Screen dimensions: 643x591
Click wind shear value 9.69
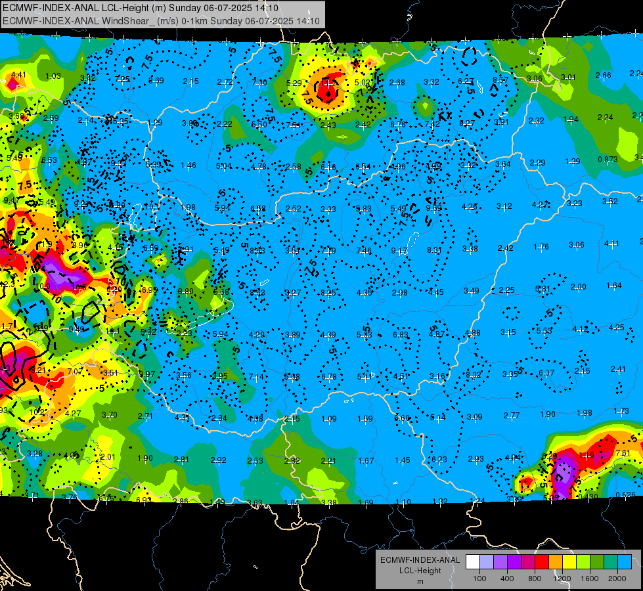[434, 208]
